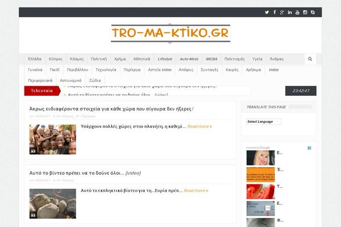Open the Τεχνολογία menu item
The height and width of the screenshot is (227, 341).
pos(106,70)
